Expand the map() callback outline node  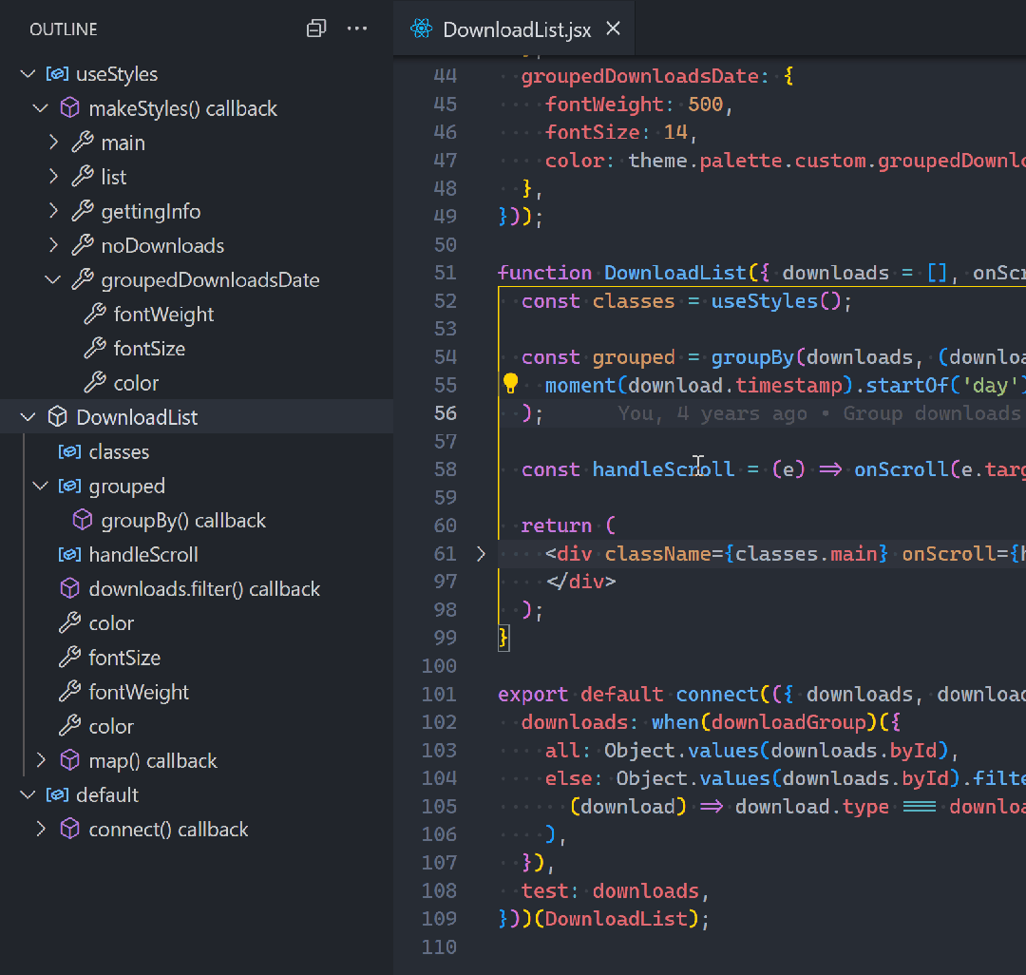(41, 760)
